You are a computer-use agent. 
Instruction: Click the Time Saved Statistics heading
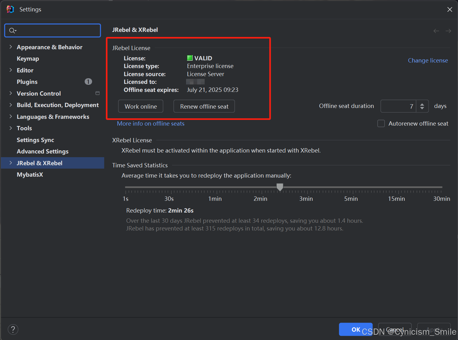(140, 165)
